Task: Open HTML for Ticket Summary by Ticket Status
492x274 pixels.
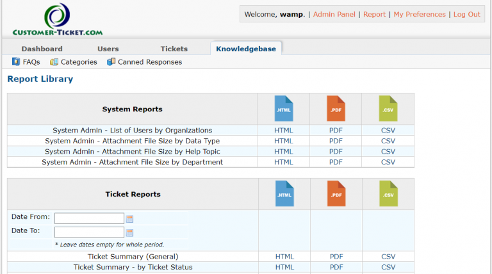Action: coord(284,268)
